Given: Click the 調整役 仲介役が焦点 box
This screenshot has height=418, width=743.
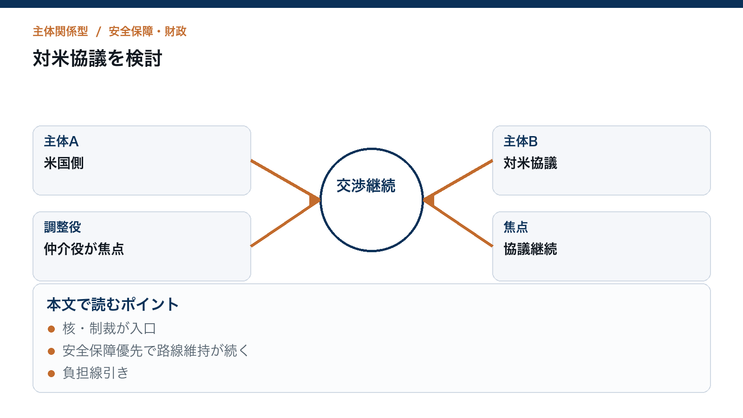Looking at the screenshot, I should click(x=142, y=246).
